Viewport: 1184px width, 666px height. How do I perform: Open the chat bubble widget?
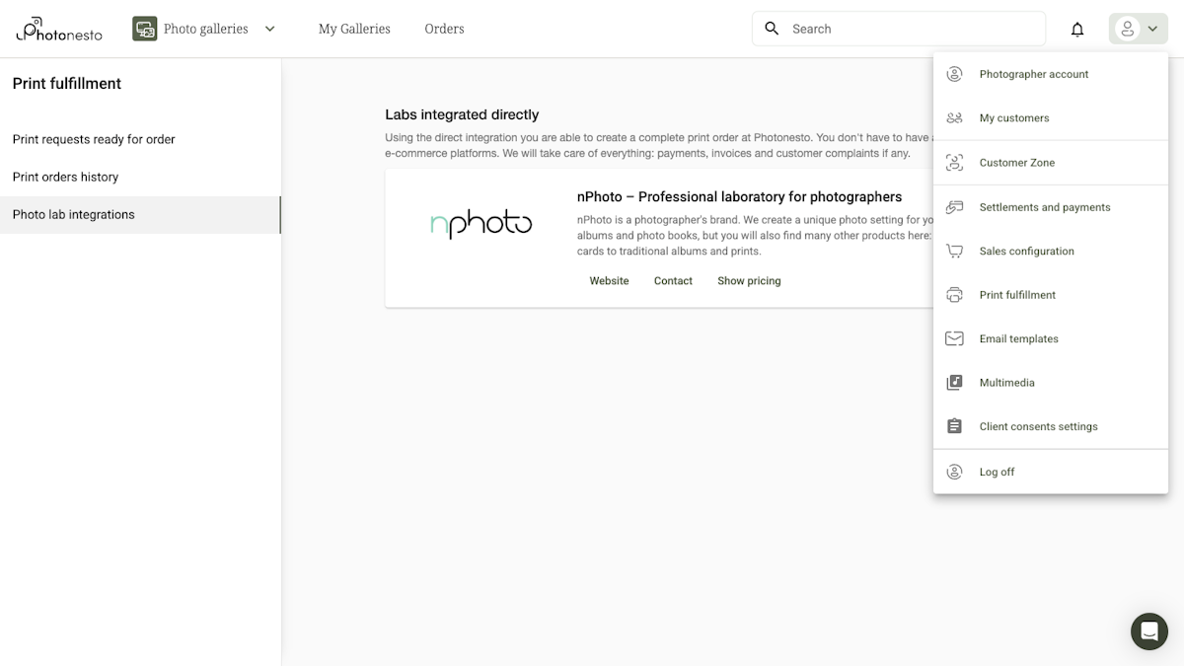click(1148, 631)
